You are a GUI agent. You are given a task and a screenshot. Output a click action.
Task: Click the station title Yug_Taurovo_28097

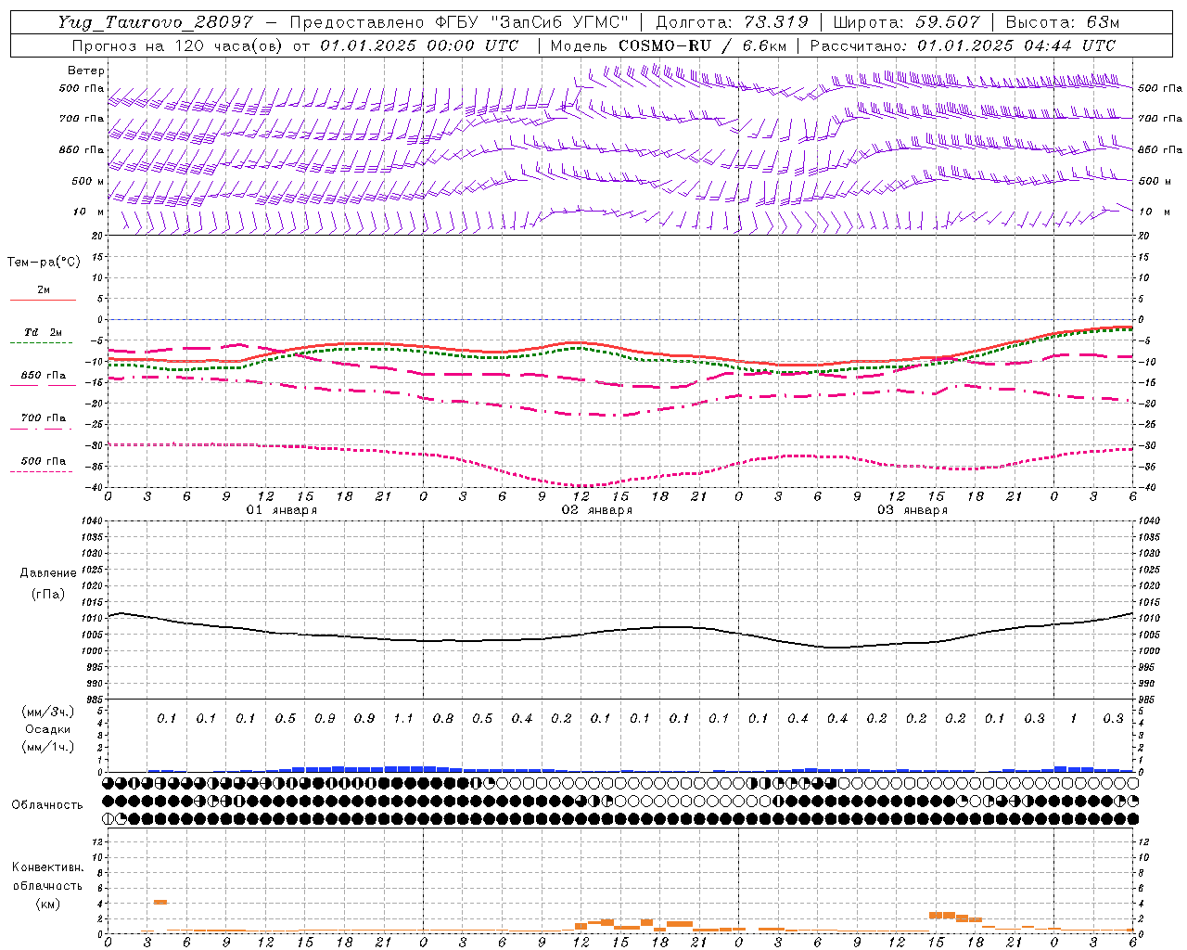pyautogui.click(x=155, y=22)
